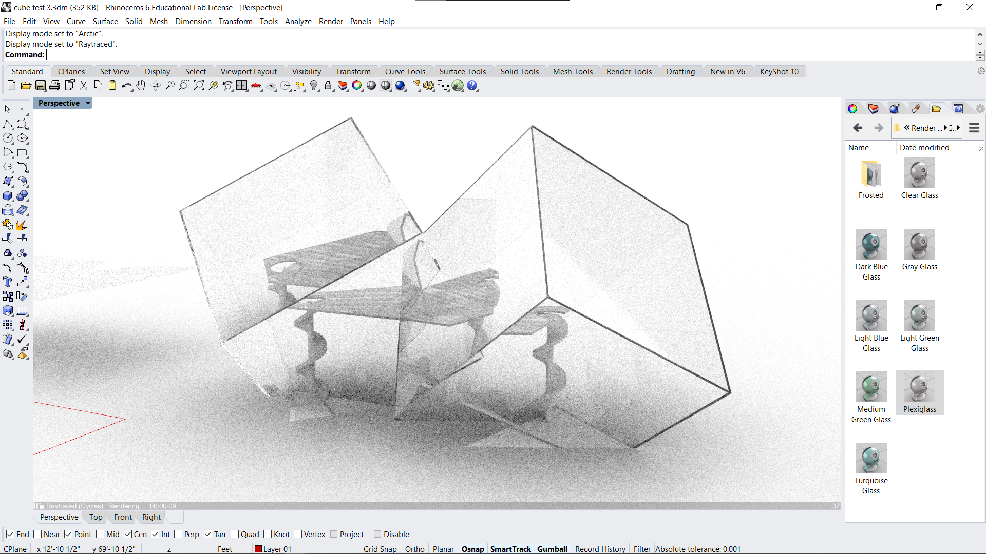This screenshot has width=986, height=554.
Task: Enable the Perp osnap checkbox
Action: 178,534
